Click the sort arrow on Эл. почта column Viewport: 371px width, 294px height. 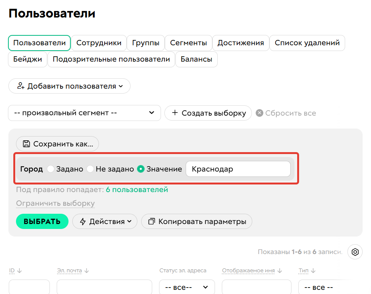(86, 270)
